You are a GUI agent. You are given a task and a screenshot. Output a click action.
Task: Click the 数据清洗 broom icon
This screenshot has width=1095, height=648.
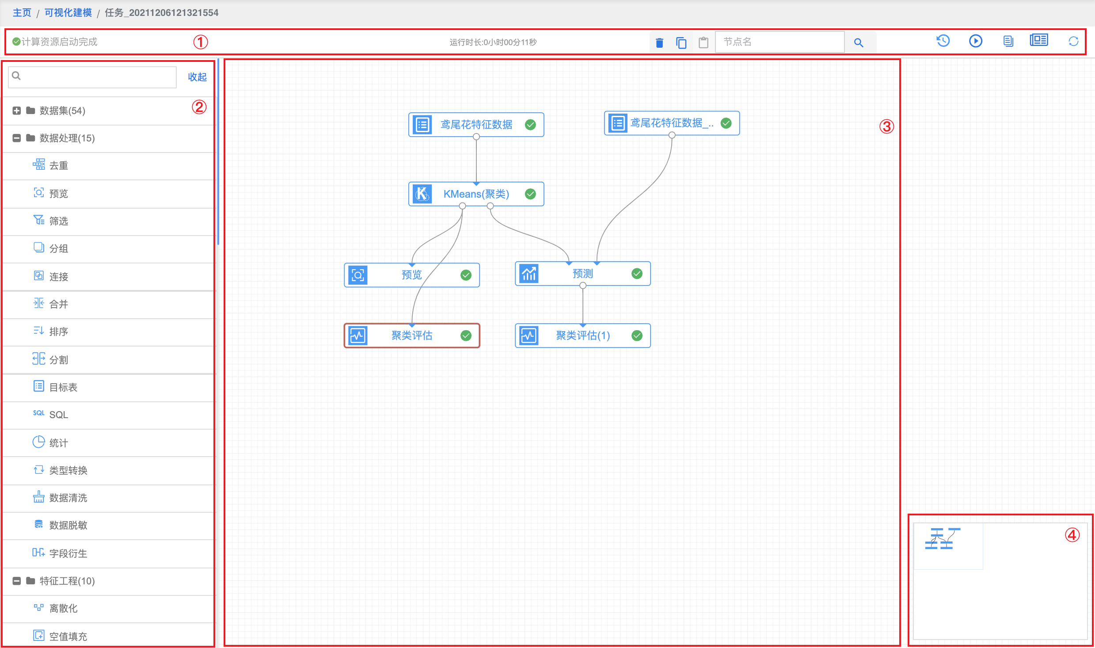pyautogui.click(x=39, y=497)
